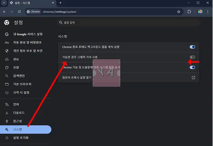Open the Extensions puzzle icon
The width and height of the screenshot is (213, 146).
[189, 12]
